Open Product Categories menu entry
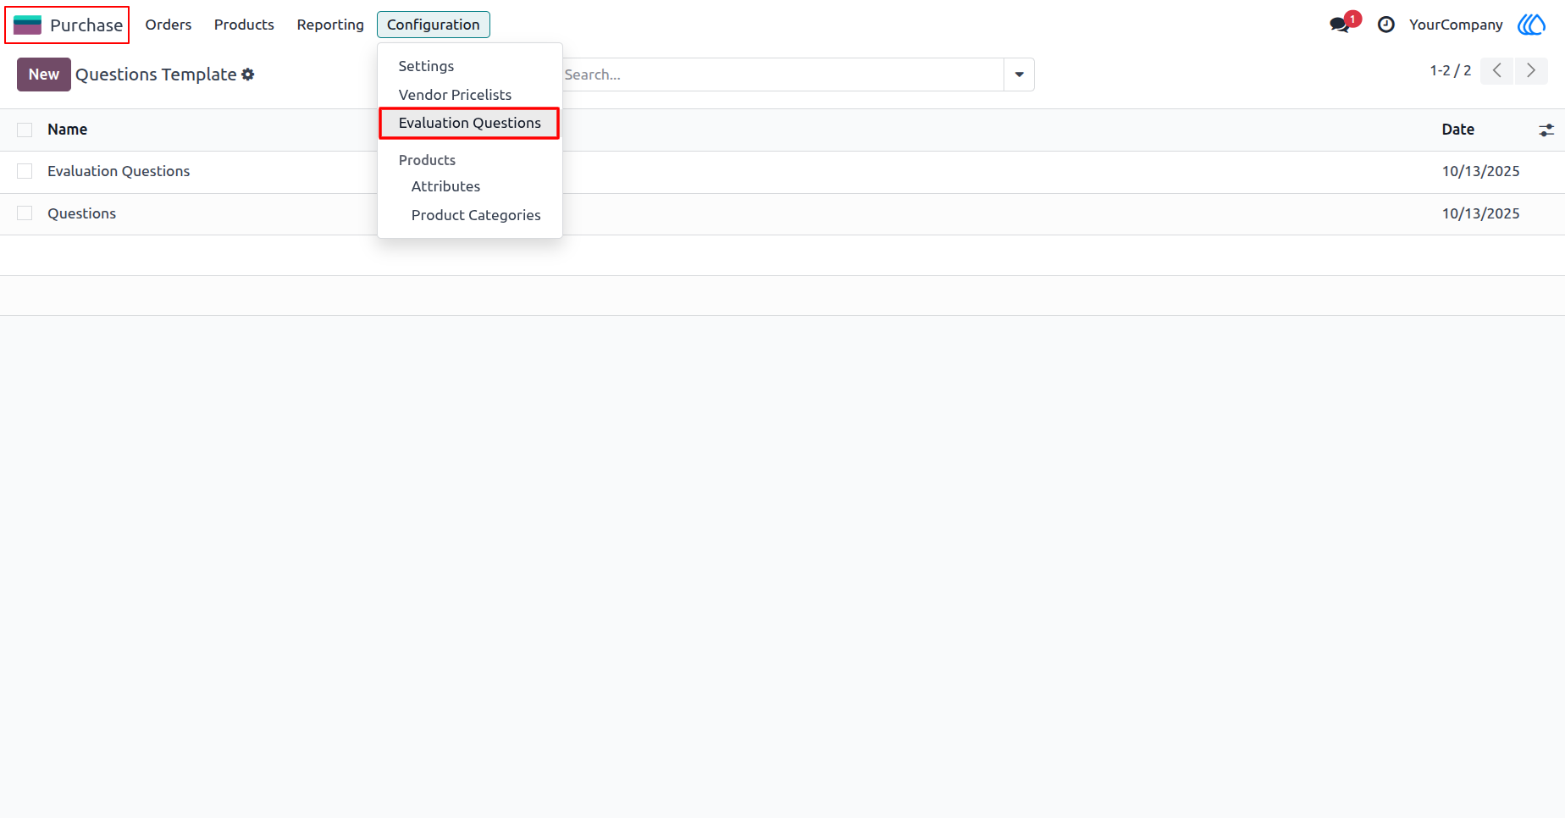 pyautogui.click(x=476, y=215)
